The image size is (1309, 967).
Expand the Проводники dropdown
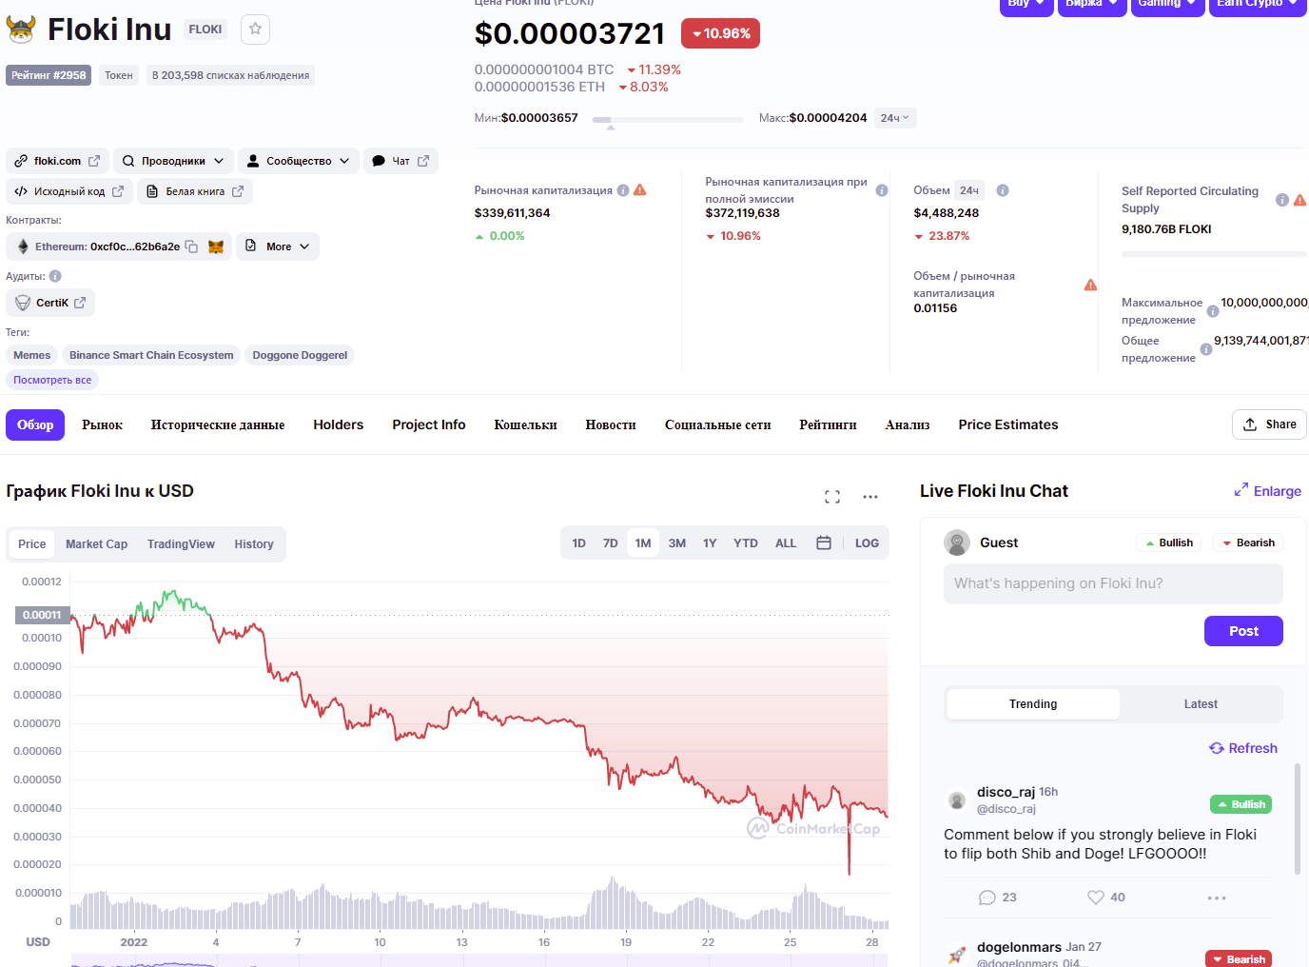pyautogui.click(x=173, y=161)
